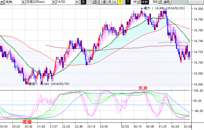Click the bar interval field showing 1
This screenshot has width=204, height=130.
pyautogui.click(x=89, y=2)
